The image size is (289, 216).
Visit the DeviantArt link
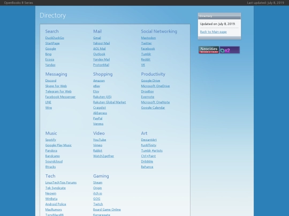(x=149, y=140)
